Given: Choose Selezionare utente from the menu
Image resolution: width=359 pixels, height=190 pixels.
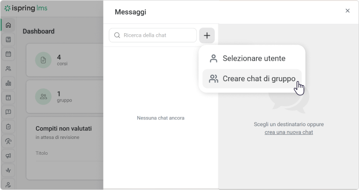Looking at the screenshot, I should 252,58.
